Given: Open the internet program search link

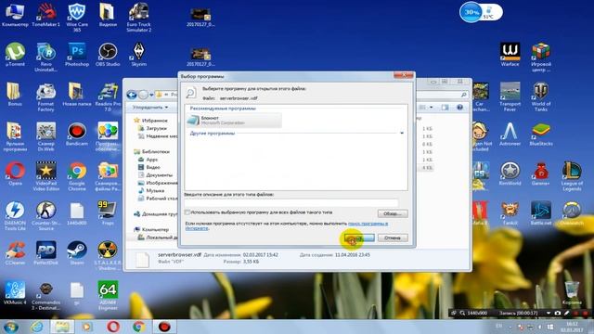Looking at the screenshot, I should [368, 224].
